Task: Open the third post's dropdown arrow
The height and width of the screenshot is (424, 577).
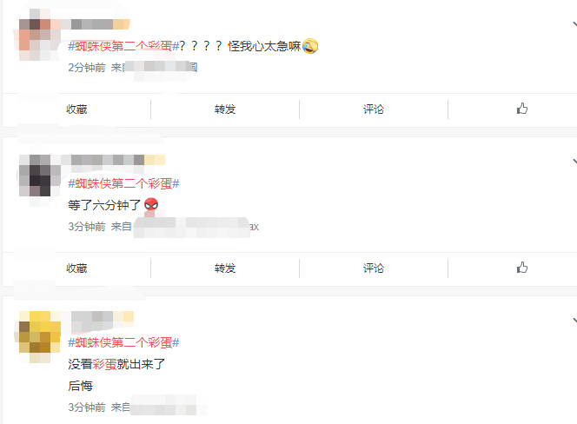Action: click(x=574, y=321)
